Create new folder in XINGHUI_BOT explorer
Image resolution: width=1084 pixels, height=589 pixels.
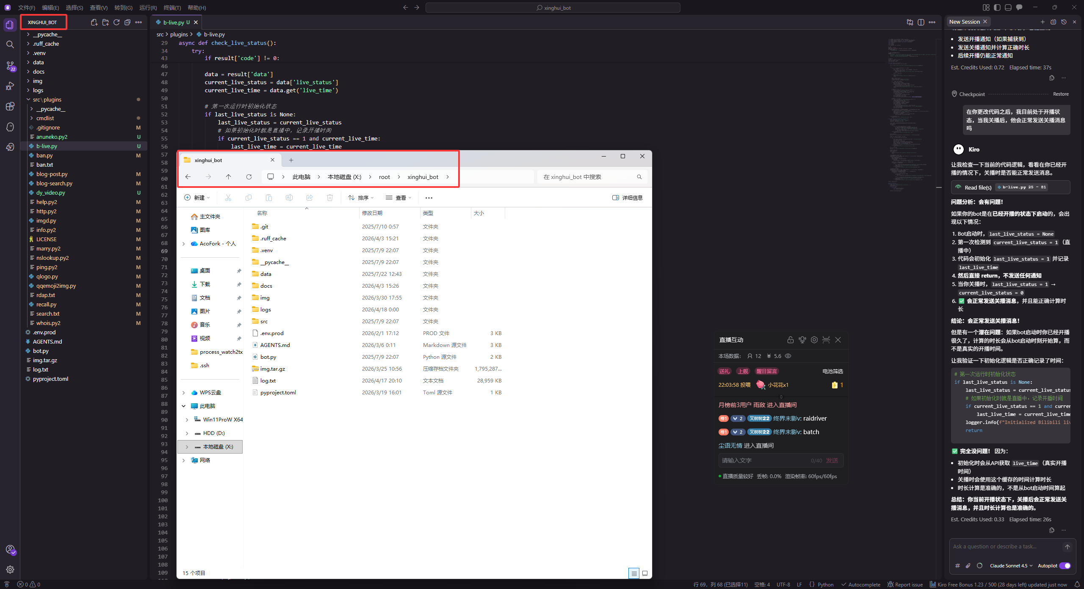[105, 22]
